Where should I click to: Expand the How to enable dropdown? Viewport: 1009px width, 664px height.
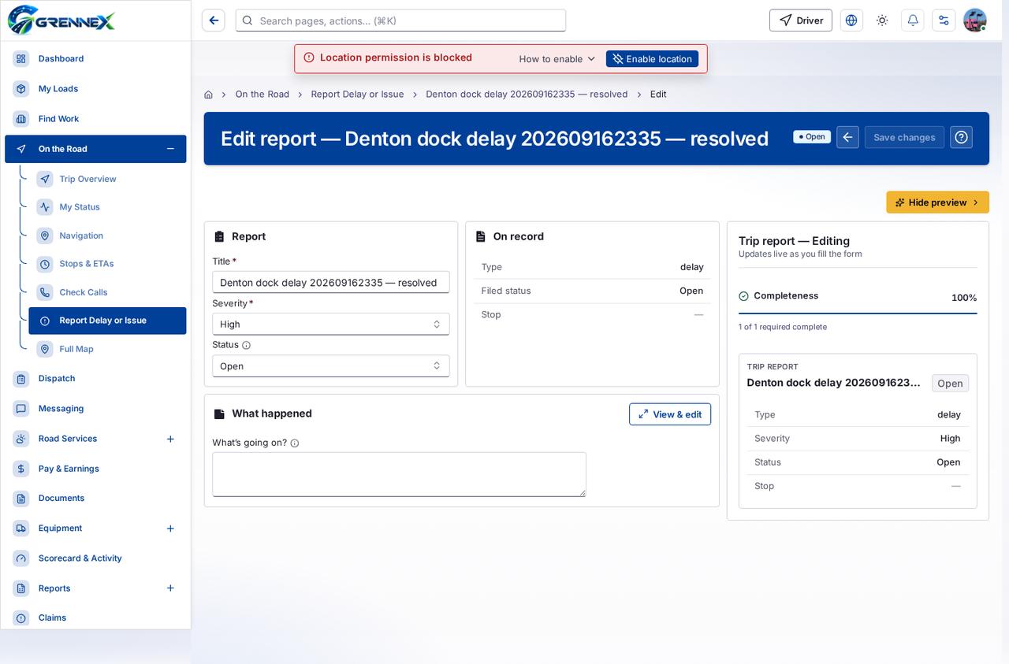557,59
